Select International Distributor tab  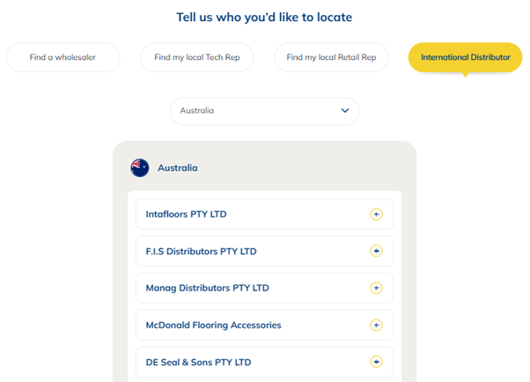[465, 57]
